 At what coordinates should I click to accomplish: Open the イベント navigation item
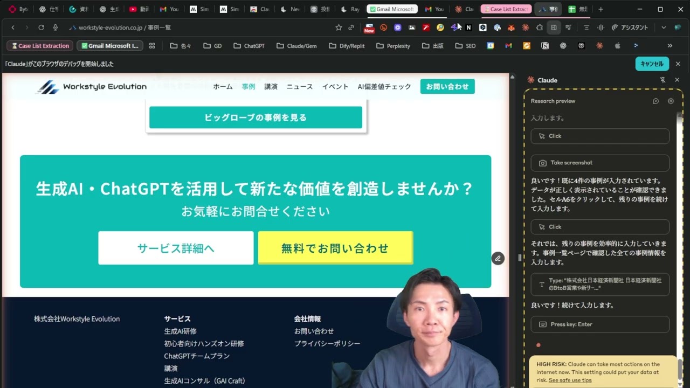click(x=335, y=87)
